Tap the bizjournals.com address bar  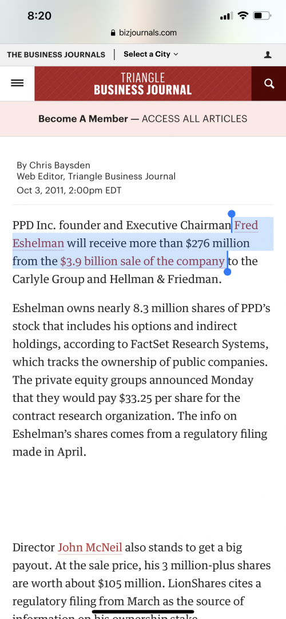coord(144,33)
